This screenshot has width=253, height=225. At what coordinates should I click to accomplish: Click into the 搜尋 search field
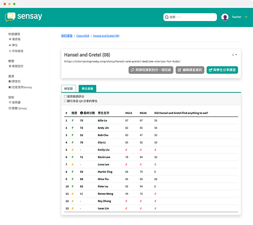pyautogui.click(x=192, y=17)
